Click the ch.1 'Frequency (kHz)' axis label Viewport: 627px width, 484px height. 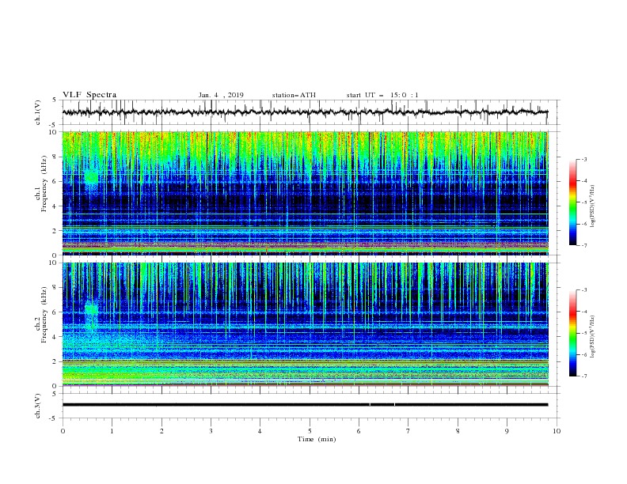click(x=44, y=183)
